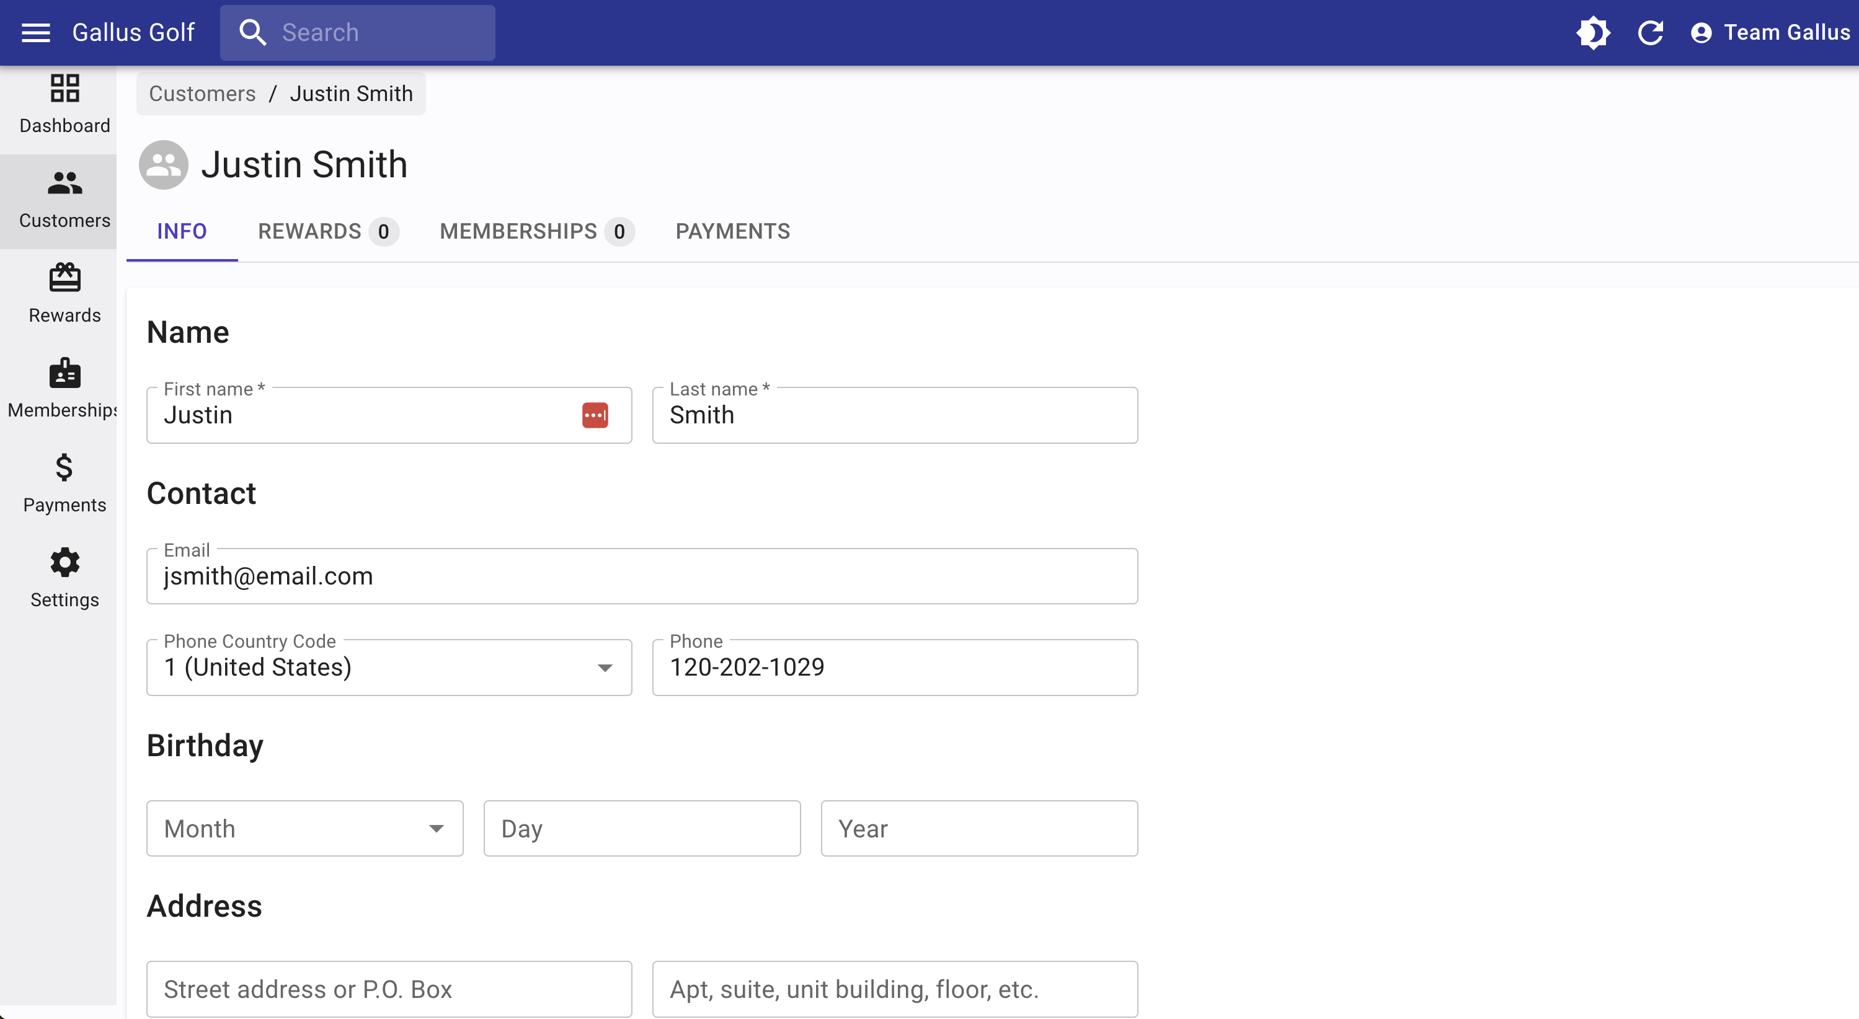Switch to the MEMBERSHIPS tab
The width and height of the screenshot is (1859, 1019).
pyautogui.click(x=537, y=231)
